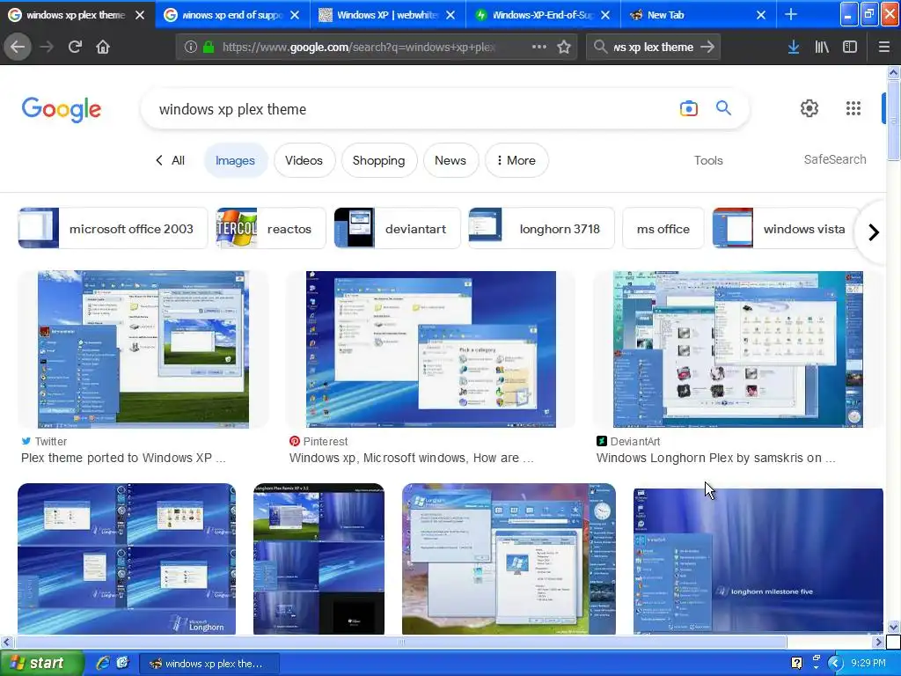Launch Internet Explorer from quick launch
The height and width of the screenshot is (676, 901).
click(x=103, y=663)
